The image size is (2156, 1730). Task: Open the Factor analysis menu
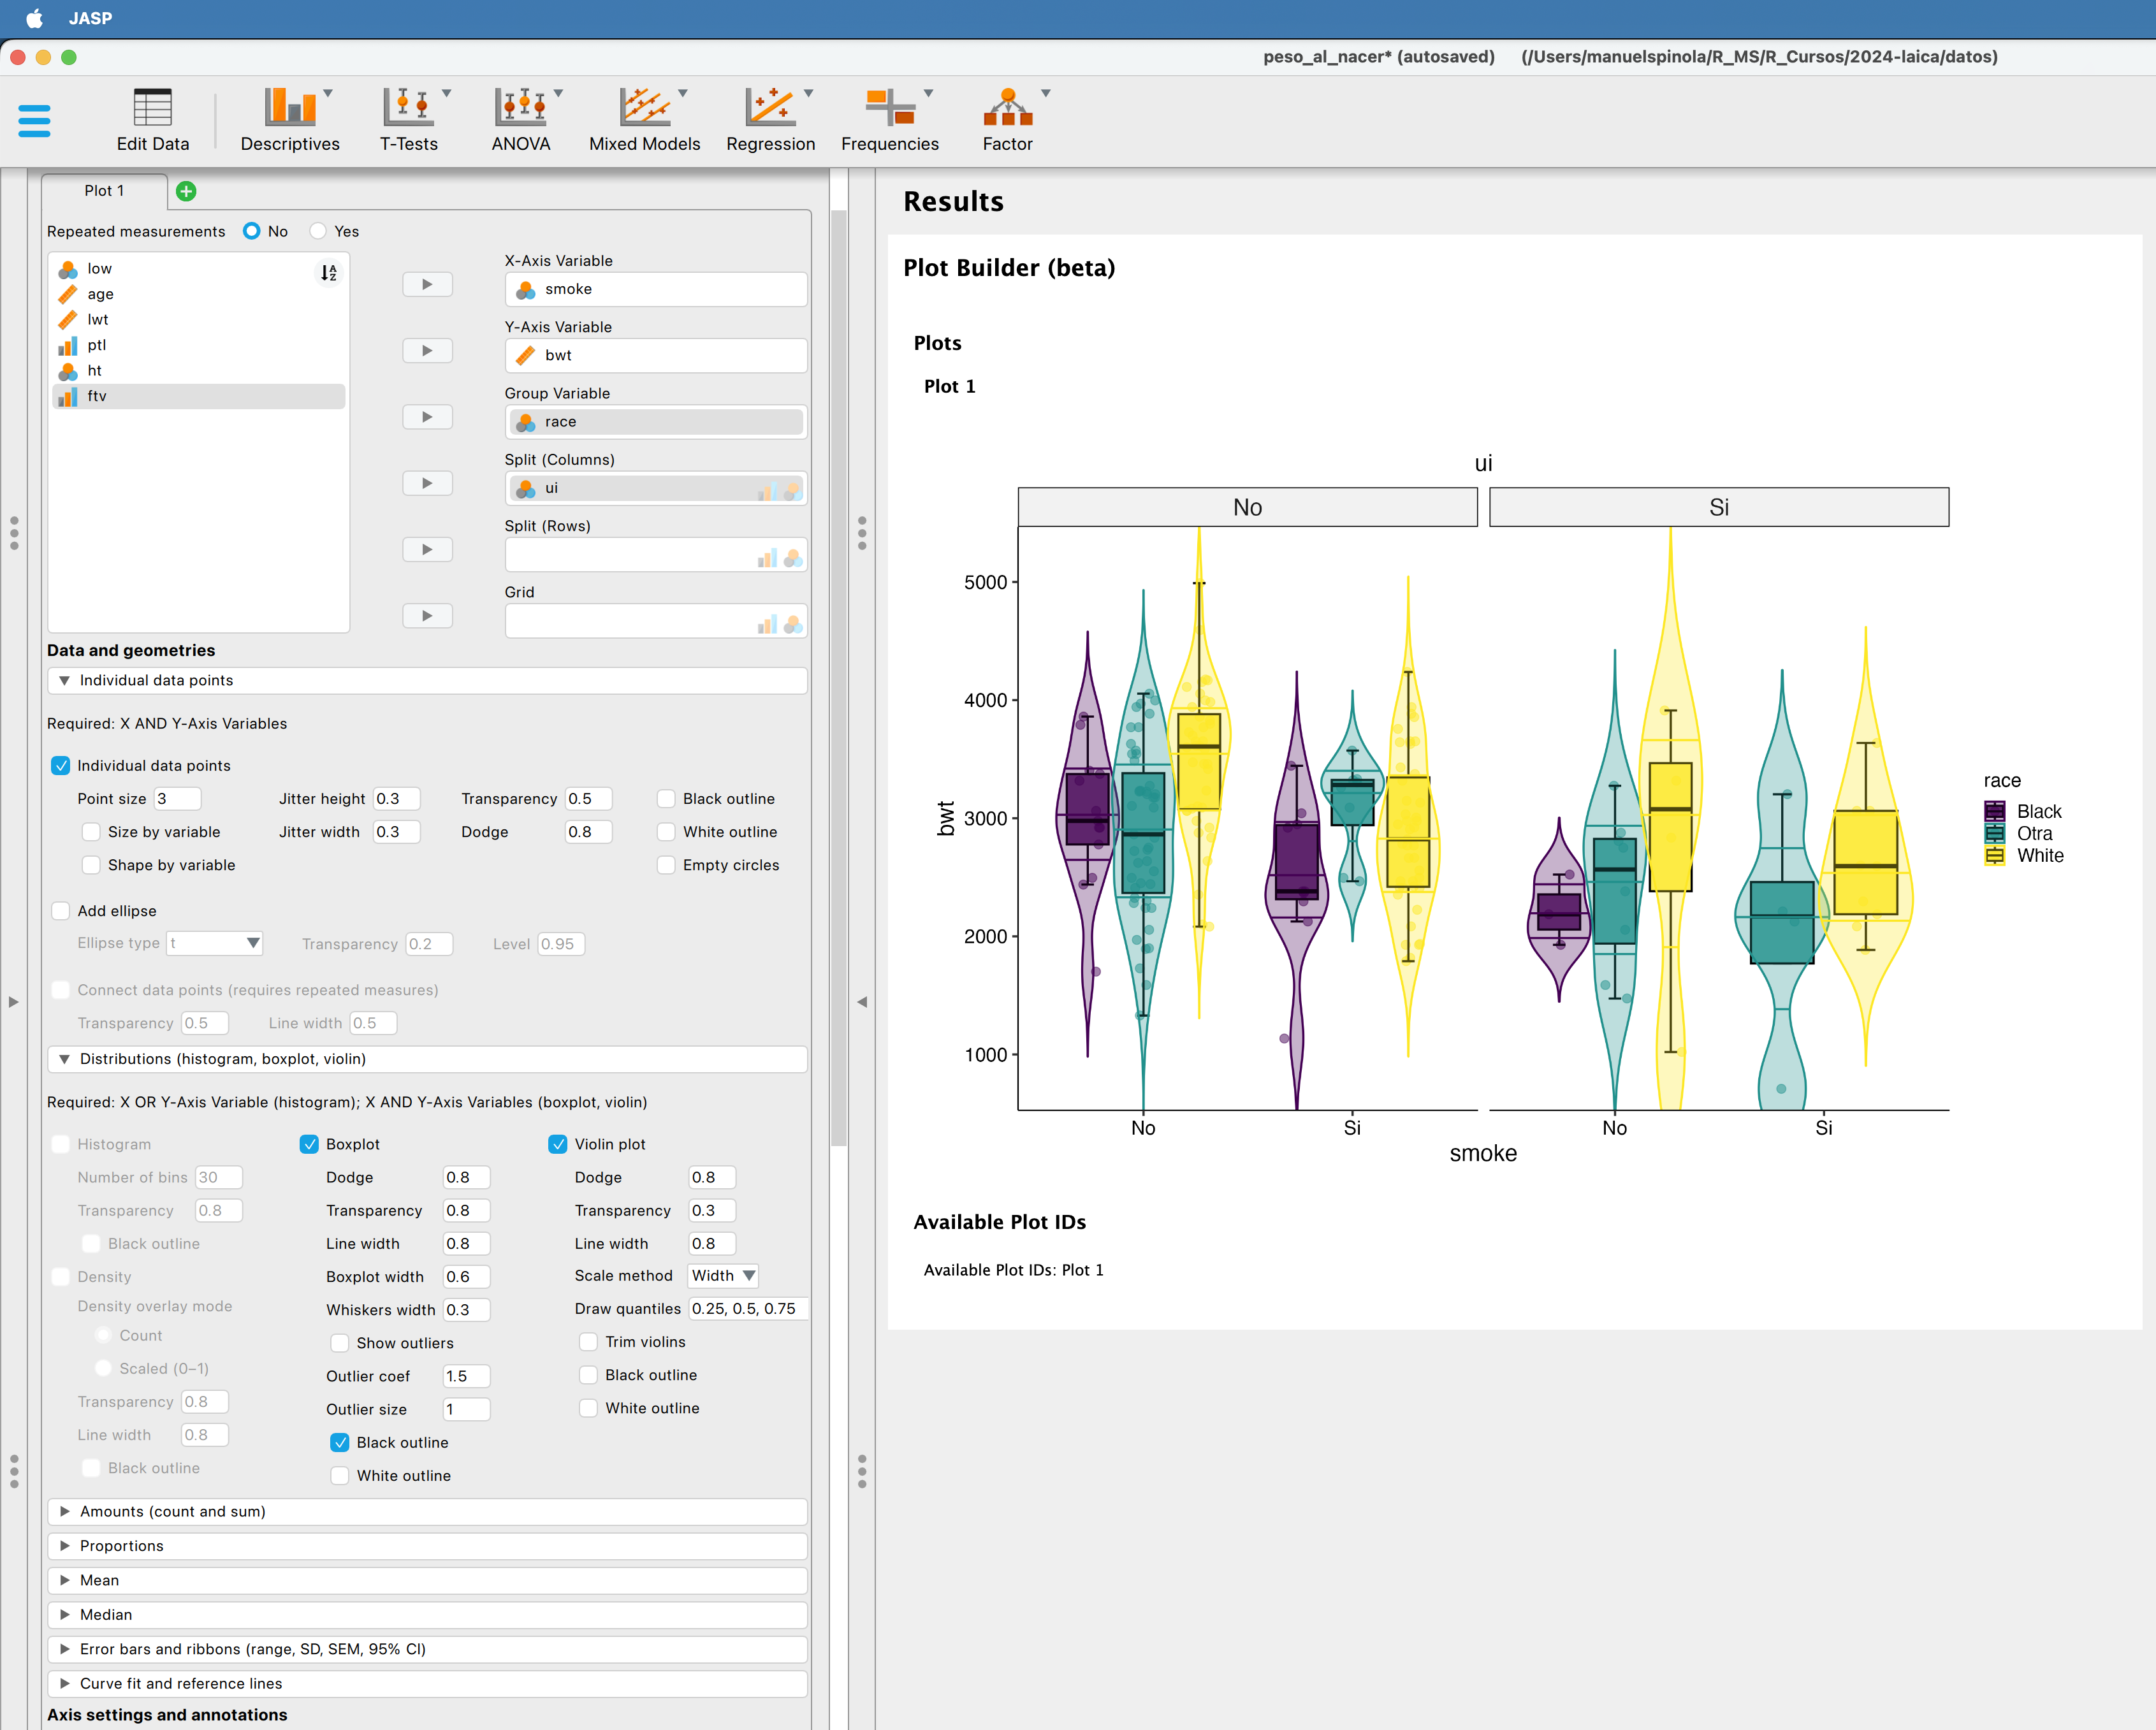[x=1007, y=119]
